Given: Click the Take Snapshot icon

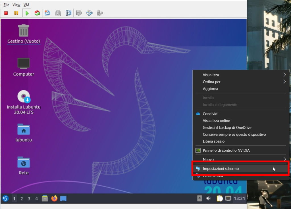Looking at the screenshot, I should click(47, 13).
